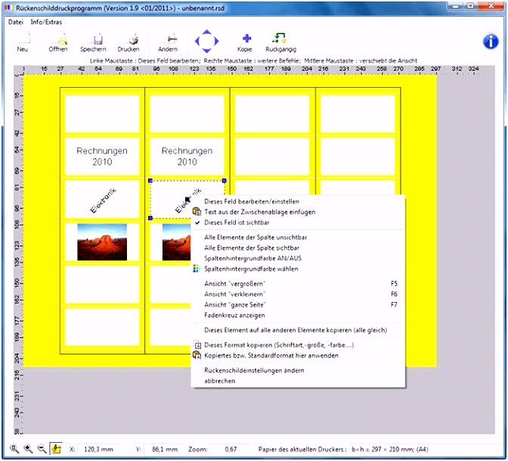Click 'Rechnungen 2010' field in second column
The height and width of the screenshot is (461, 508).
[x=187, y=157]
